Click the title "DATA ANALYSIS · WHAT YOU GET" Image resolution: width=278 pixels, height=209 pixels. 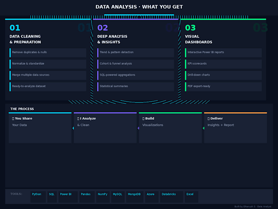tap(139, 7)
